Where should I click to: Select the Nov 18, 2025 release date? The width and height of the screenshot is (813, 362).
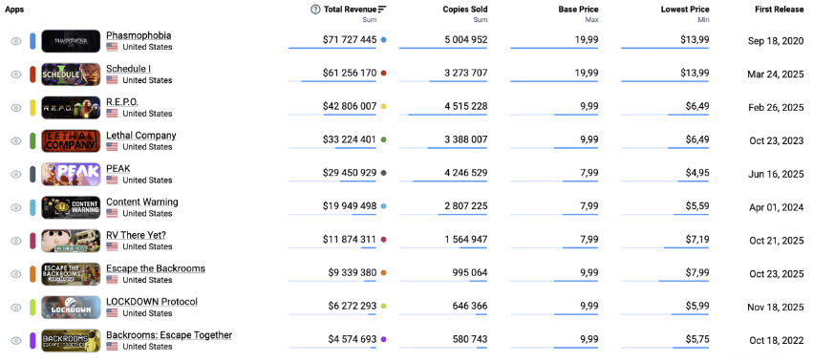coord(776,307)
